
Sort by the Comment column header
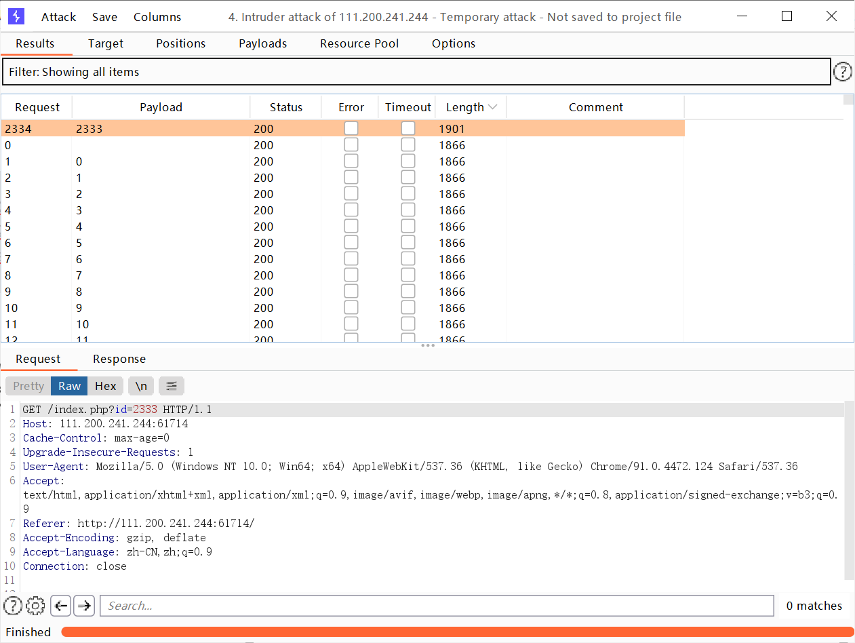pos(595,107)
